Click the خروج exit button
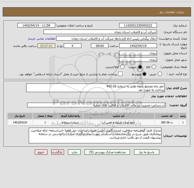Screen dimensions: 194x188 click(x=41, y=152)
